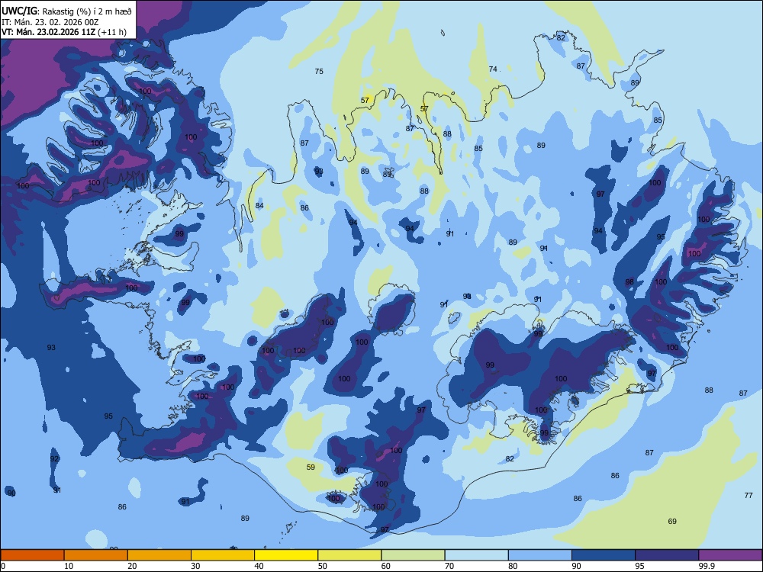Viewport: 763px width, 572px height.
Task: Click the 10–20 orange legend swatch
Action: coord(96,555)
